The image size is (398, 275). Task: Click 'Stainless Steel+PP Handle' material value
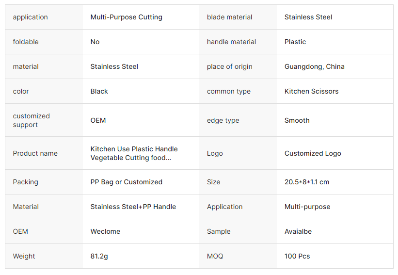tap(133, 207)
